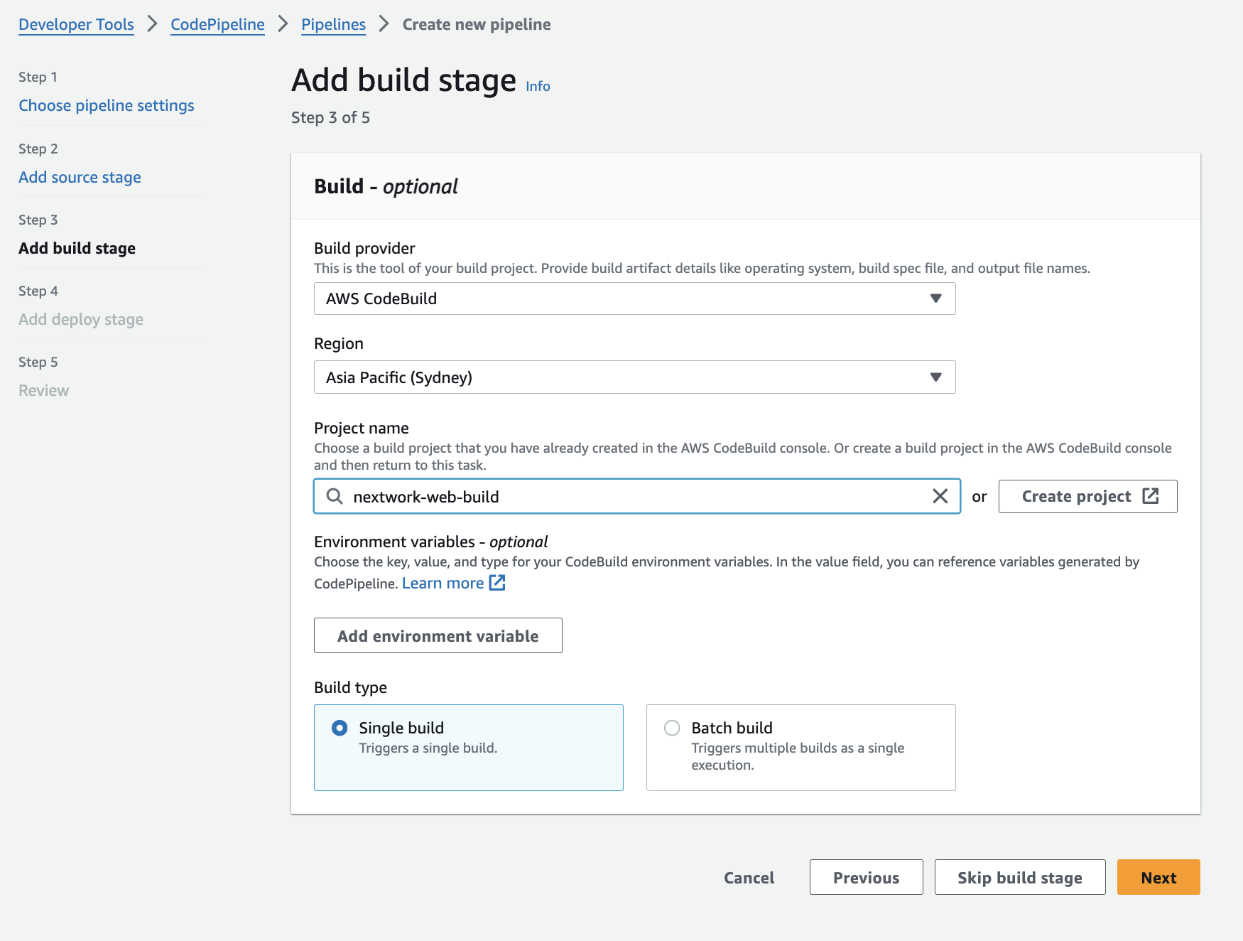Open the Developer Tools breadcrumb
Image resolution: width=1243 pixels, height=941 pixels.
click(76, 24)
